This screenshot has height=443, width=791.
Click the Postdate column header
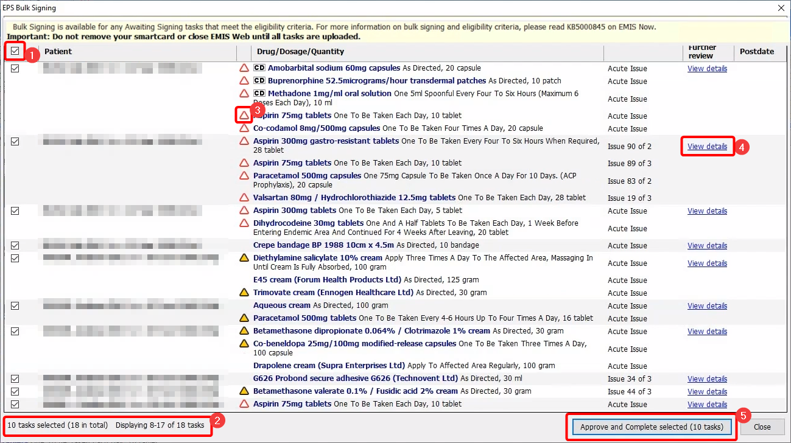pos(757,52)
